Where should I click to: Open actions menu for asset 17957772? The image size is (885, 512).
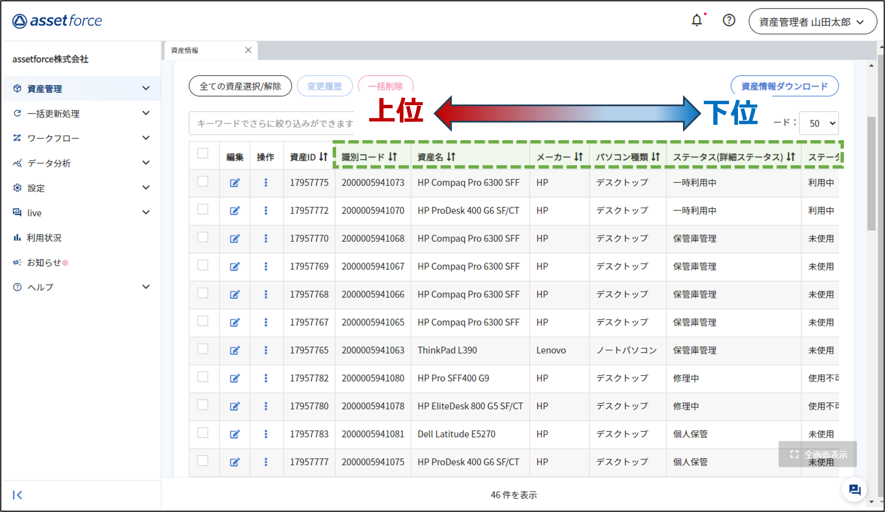click(266, 211)
